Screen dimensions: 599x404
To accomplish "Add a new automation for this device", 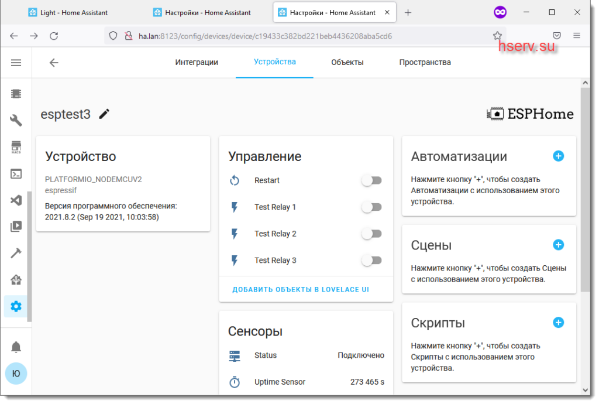I will coord(558,156).
